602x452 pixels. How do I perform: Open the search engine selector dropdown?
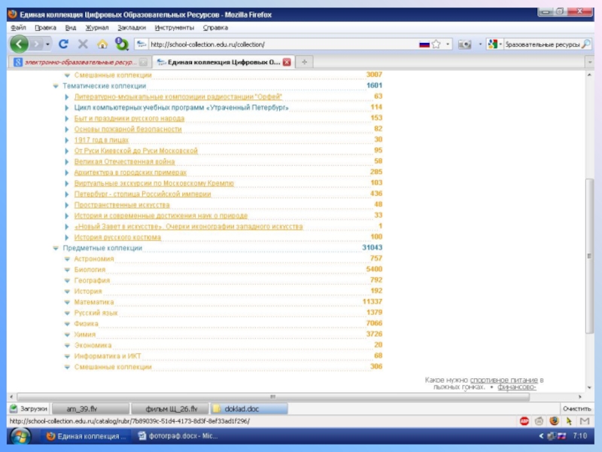(x=494, y=44)
